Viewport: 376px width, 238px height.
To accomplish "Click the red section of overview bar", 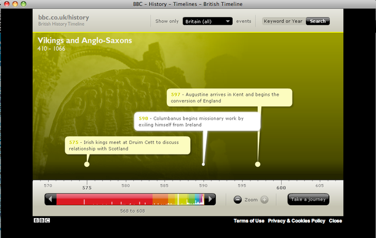I will coord(105,199).
